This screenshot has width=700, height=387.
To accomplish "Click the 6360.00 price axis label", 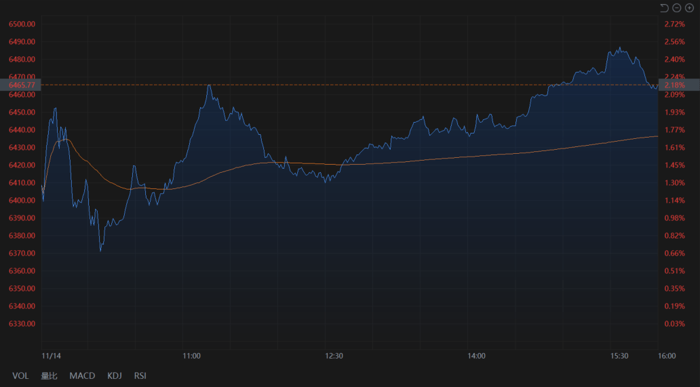I will click(x=22, y=270).
